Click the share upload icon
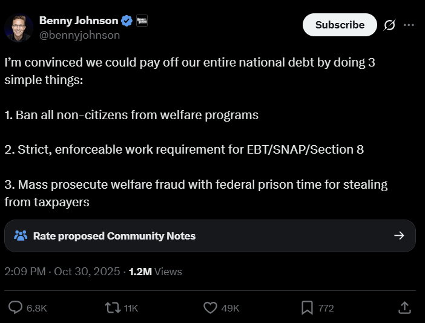Screen dimensions: 425x323 point(404,308)
